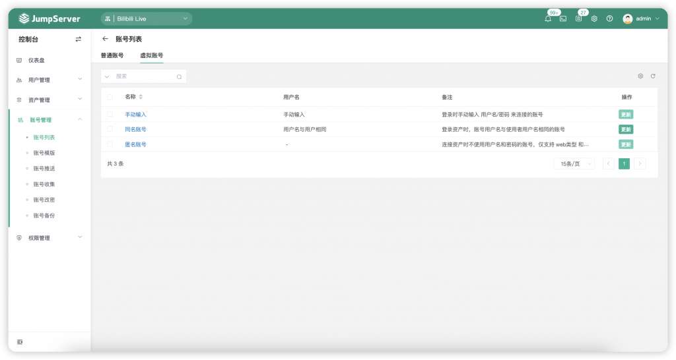Toggle the select-all checkbox in table header
The height and width of the screenshot is (360, 676).
110,98
